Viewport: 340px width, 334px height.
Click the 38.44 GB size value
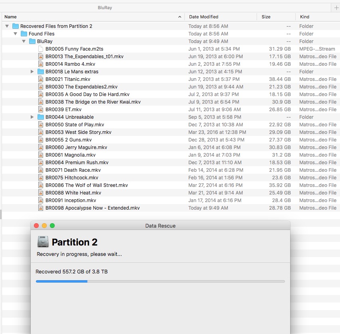tap(280, 79)
